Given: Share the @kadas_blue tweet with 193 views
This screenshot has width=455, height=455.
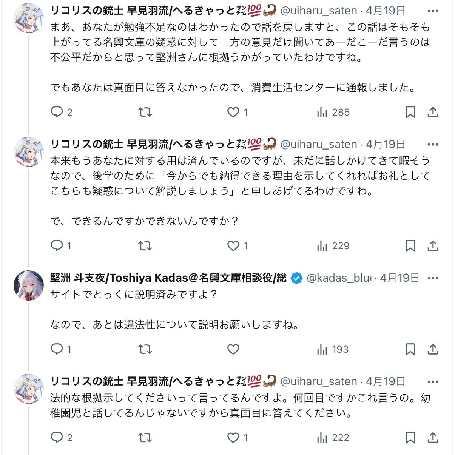Looking at the screenshot, I should coord(433,350).
